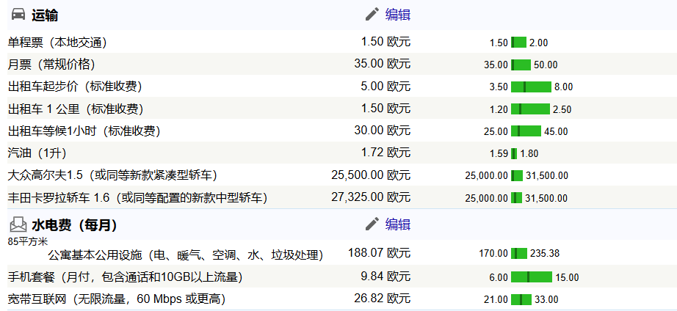Click the 出租车等候1小时 range bar
Screen dimensions: 677x311
point(526,131)
